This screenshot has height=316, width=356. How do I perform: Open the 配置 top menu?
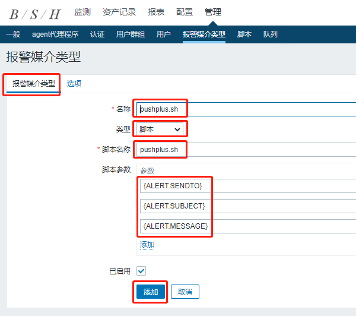pos(185,12)
